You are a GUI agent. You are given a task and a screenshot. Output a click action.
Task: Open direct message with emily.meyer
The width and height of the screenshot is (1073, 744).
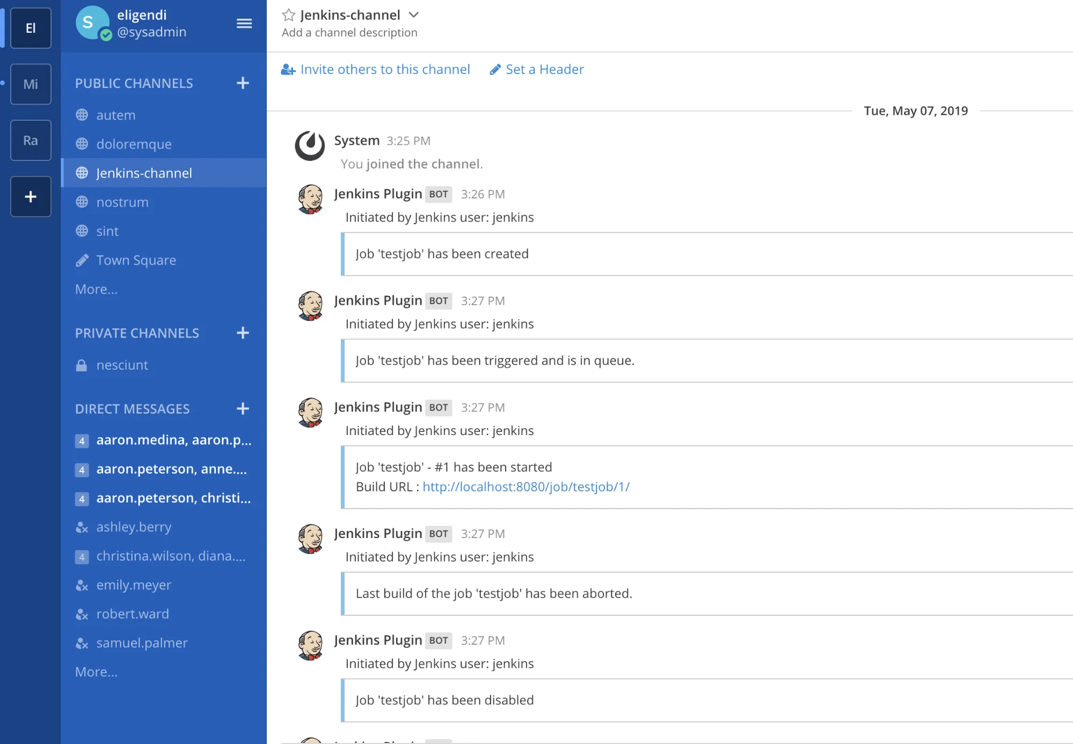click(x=164, y=585)
